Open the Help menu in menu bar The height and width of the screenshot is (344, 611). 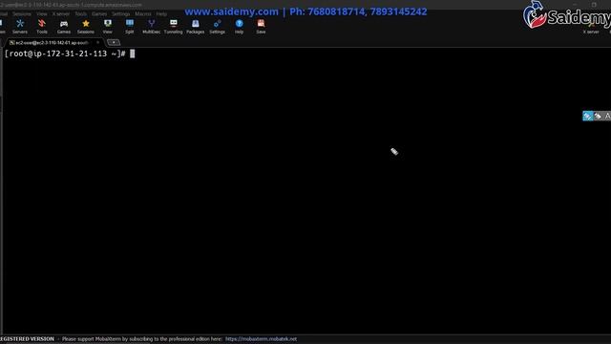tap(161, 14)
